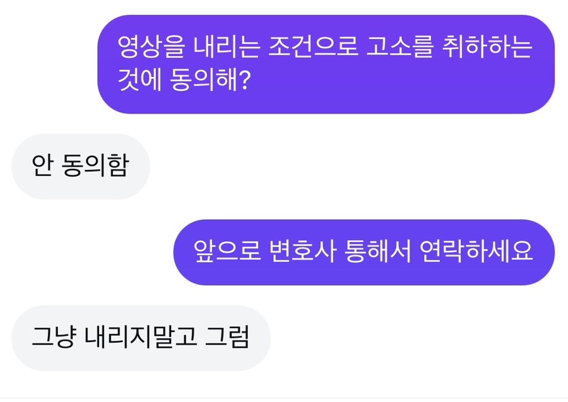The image size is (568, 402).
Task: Click the purple message about withdrawing the lawsuit
Action: click(326, 65)
